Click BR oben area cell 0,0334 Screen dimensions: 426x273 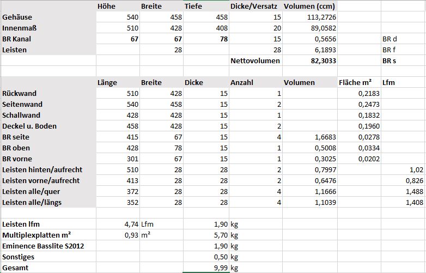point(359,148)
